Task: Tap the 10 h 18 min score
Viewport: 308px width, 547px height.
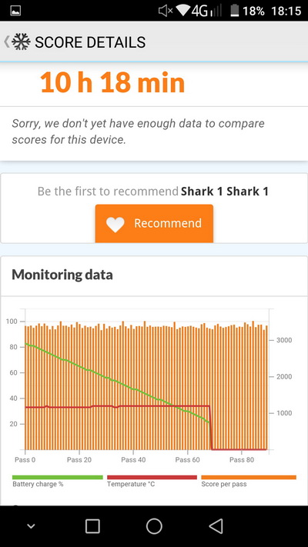Action: click(112, 83)
